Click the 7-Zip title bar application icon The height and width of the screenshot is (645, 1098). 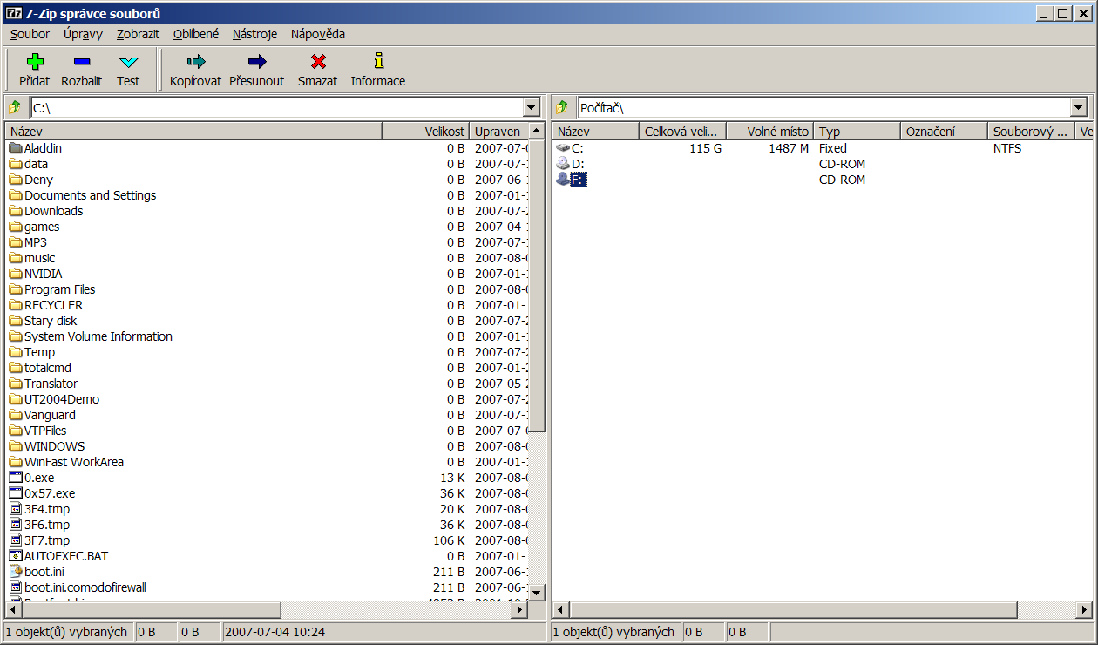click(x=13, y=13)
